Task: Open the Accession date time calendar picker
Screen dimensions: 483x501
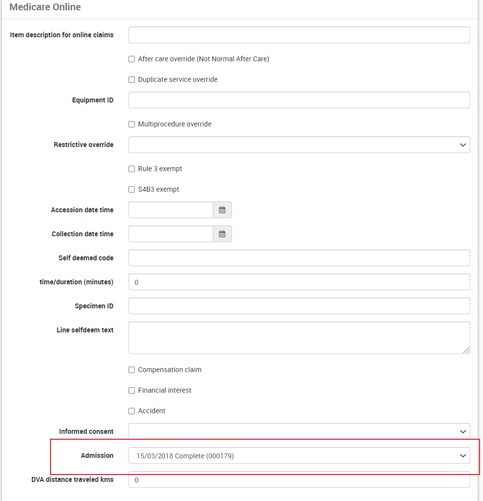Action: (x=222, y=210)
